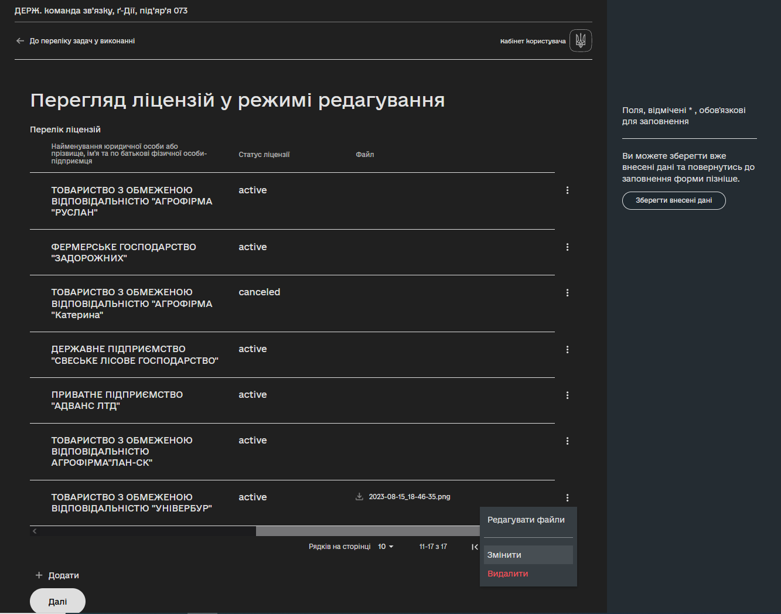This screenshot has width=781, height=614.
Task: Open three-dot menu for "АДВАНС ЛТД" row
Action: click(567, 395)
